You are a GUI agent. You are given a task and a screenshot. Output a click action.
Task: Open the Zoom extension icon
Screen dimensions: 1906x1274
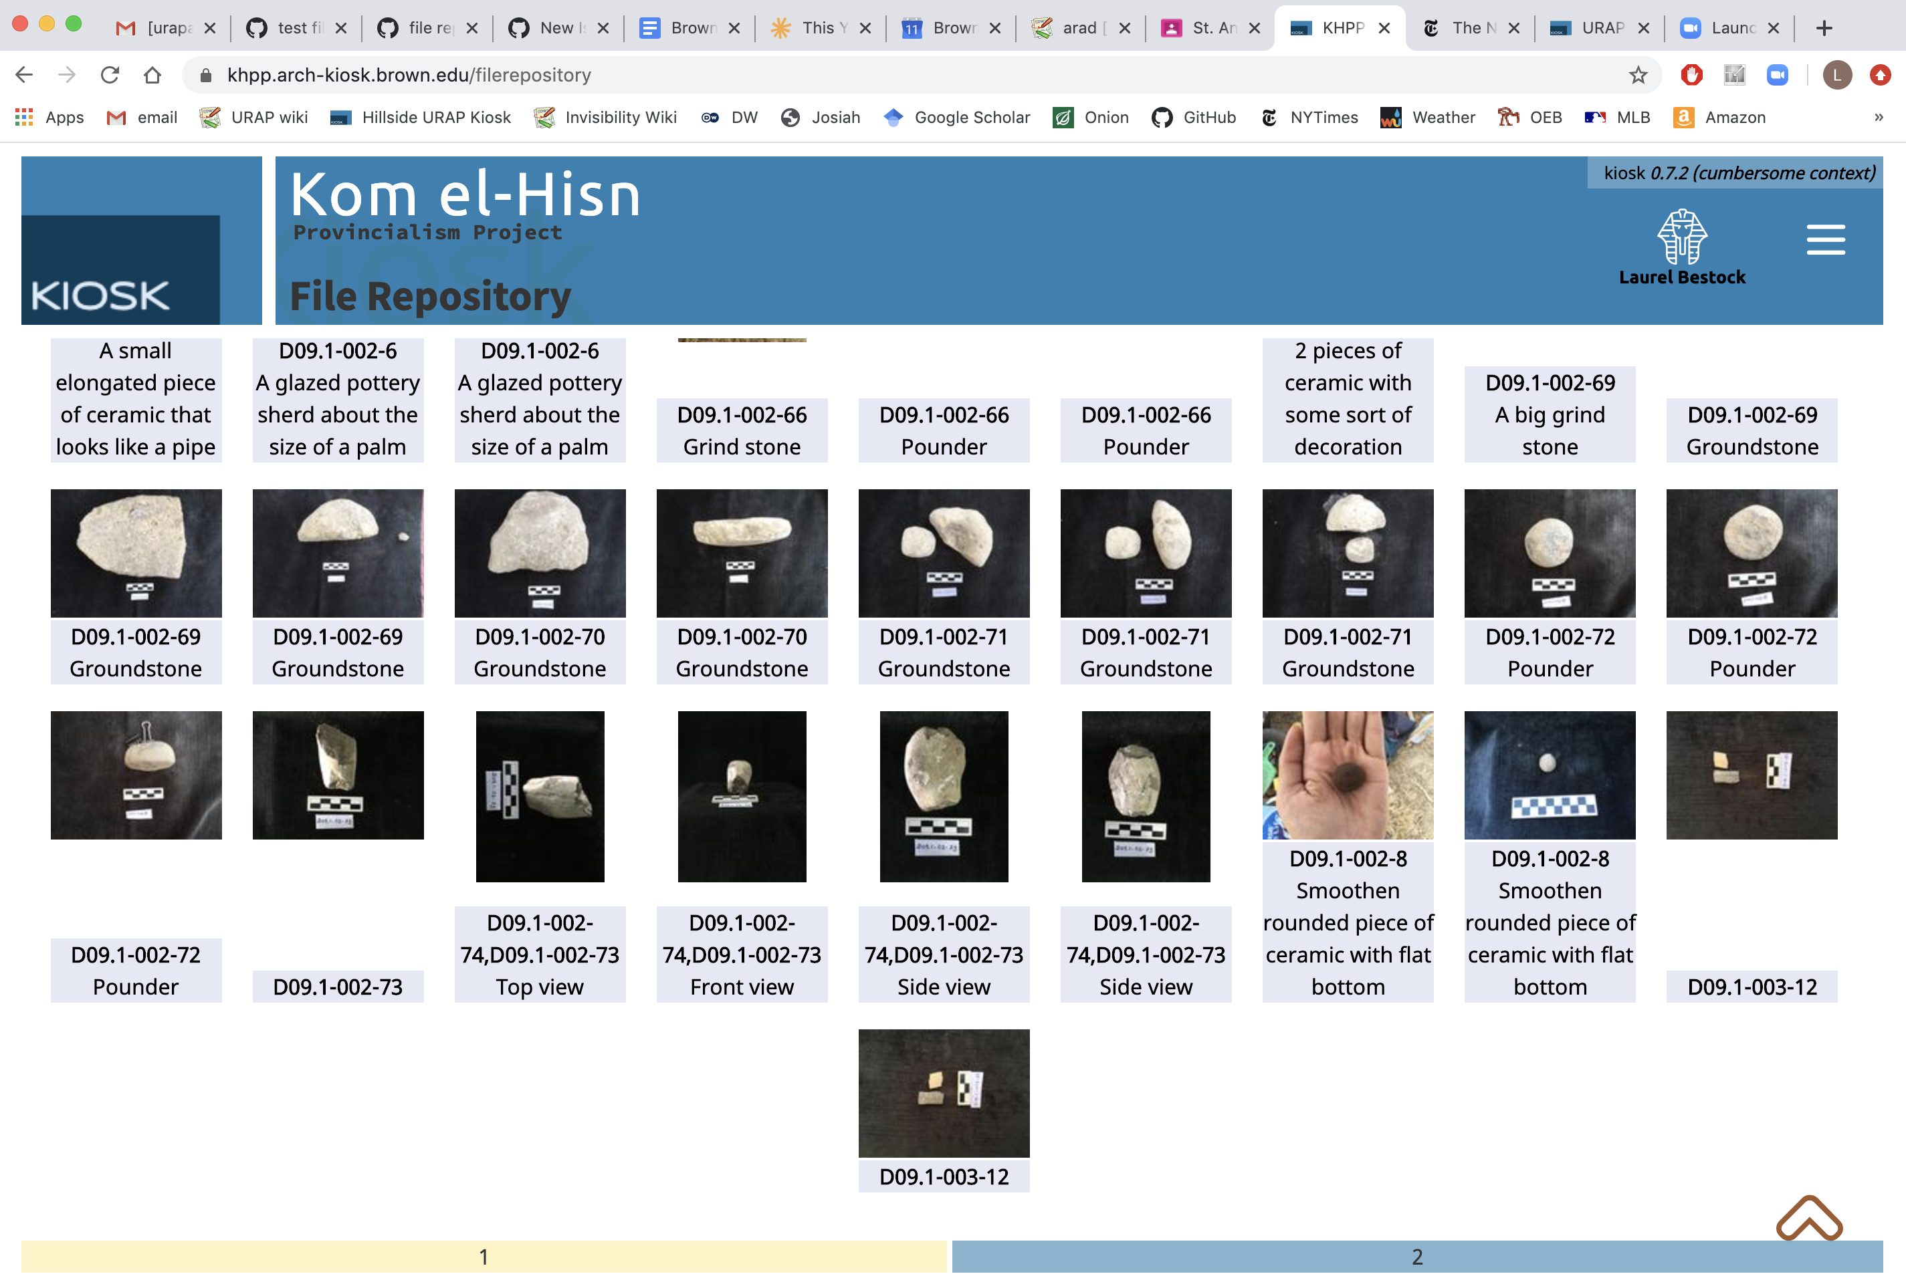1778,75
